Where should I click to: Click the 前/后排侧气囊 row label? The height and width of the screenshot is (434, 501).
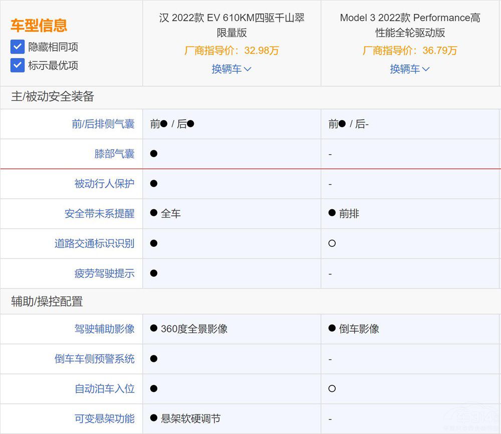(x=103, y=124)
